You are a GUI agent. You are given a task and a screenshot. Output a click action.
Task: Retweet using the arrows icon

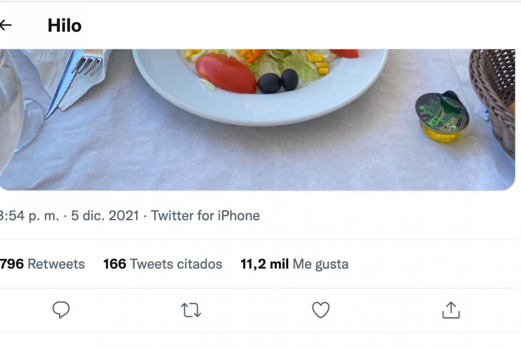click(191, 310)
